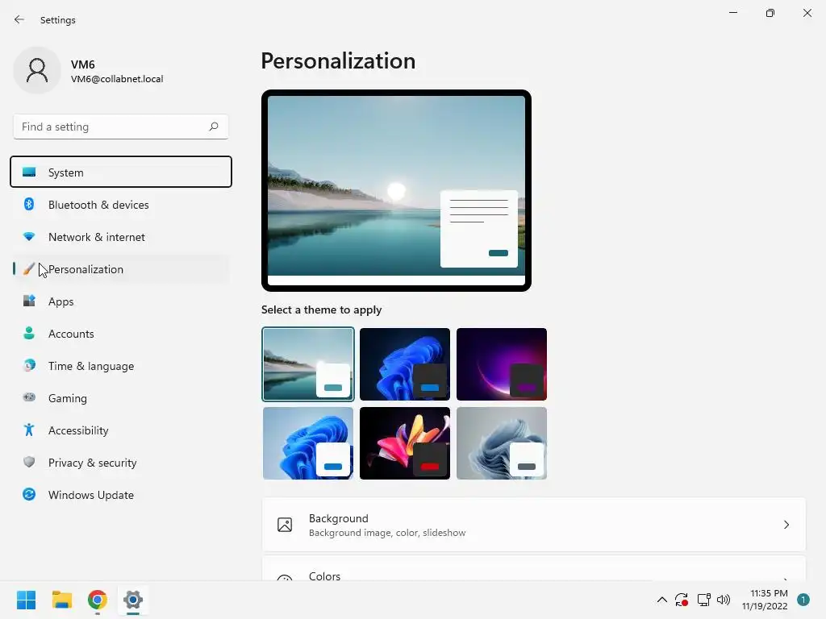Open Network & internet settings
Viewport: 826px width, 619px height.
[121, 237]
